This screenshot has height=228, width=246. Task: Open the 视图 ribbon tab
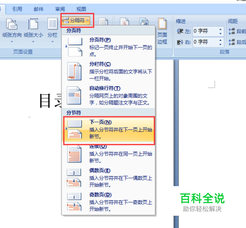coord(81,9)
